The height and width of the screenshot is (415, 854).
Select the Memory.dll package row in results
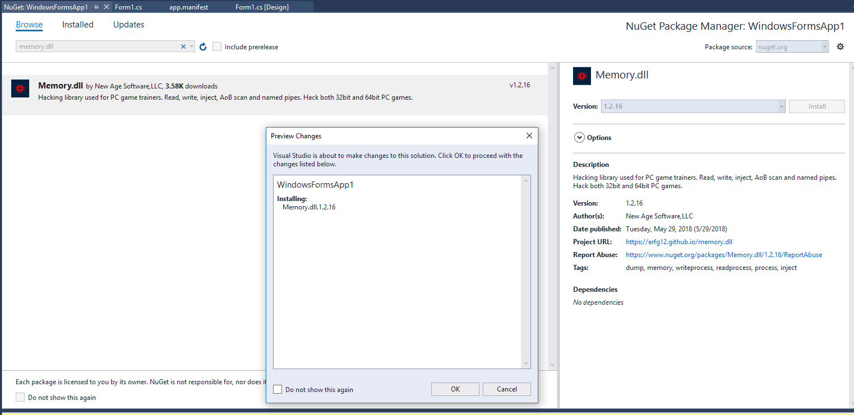pyautogui.click(x=274, y=95)
